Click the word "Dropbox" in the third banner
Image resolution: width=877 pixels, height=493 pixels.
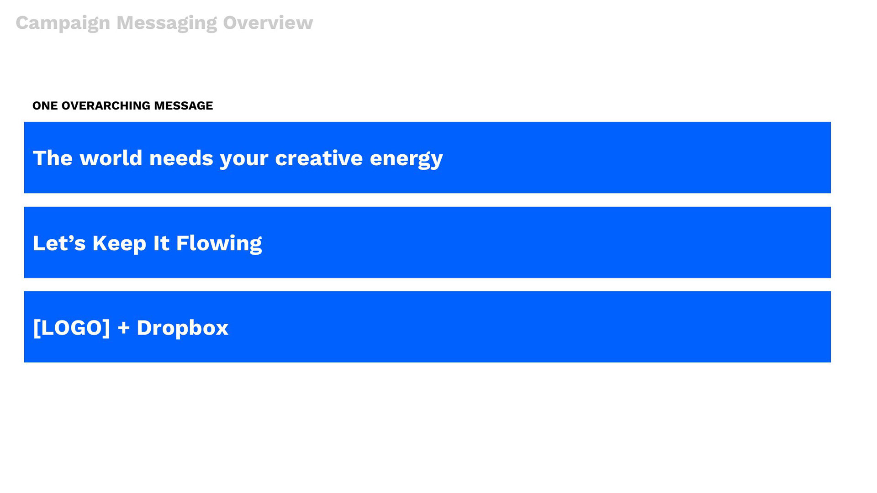[182, 328]
